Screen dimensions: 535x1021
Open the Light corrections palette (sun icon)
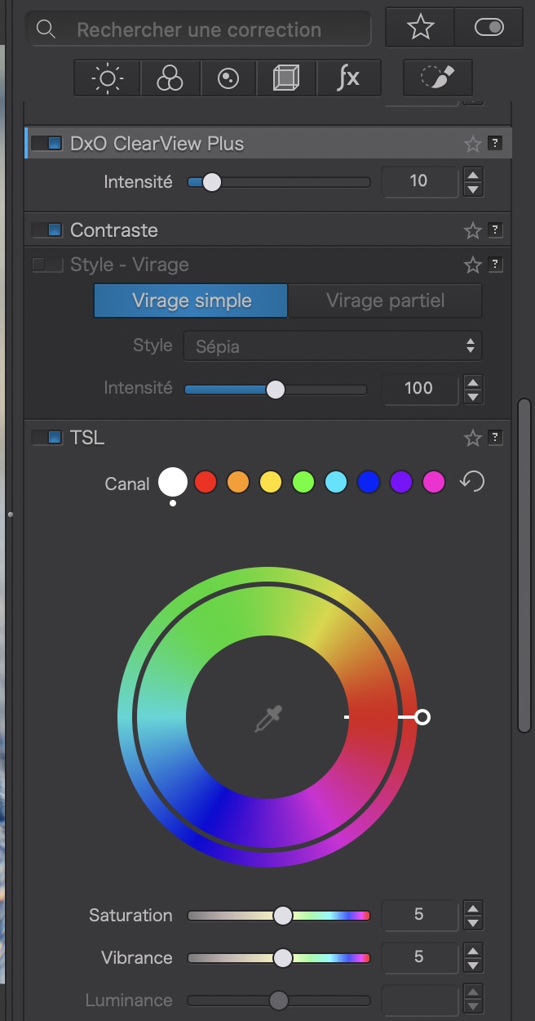(107, 78)
